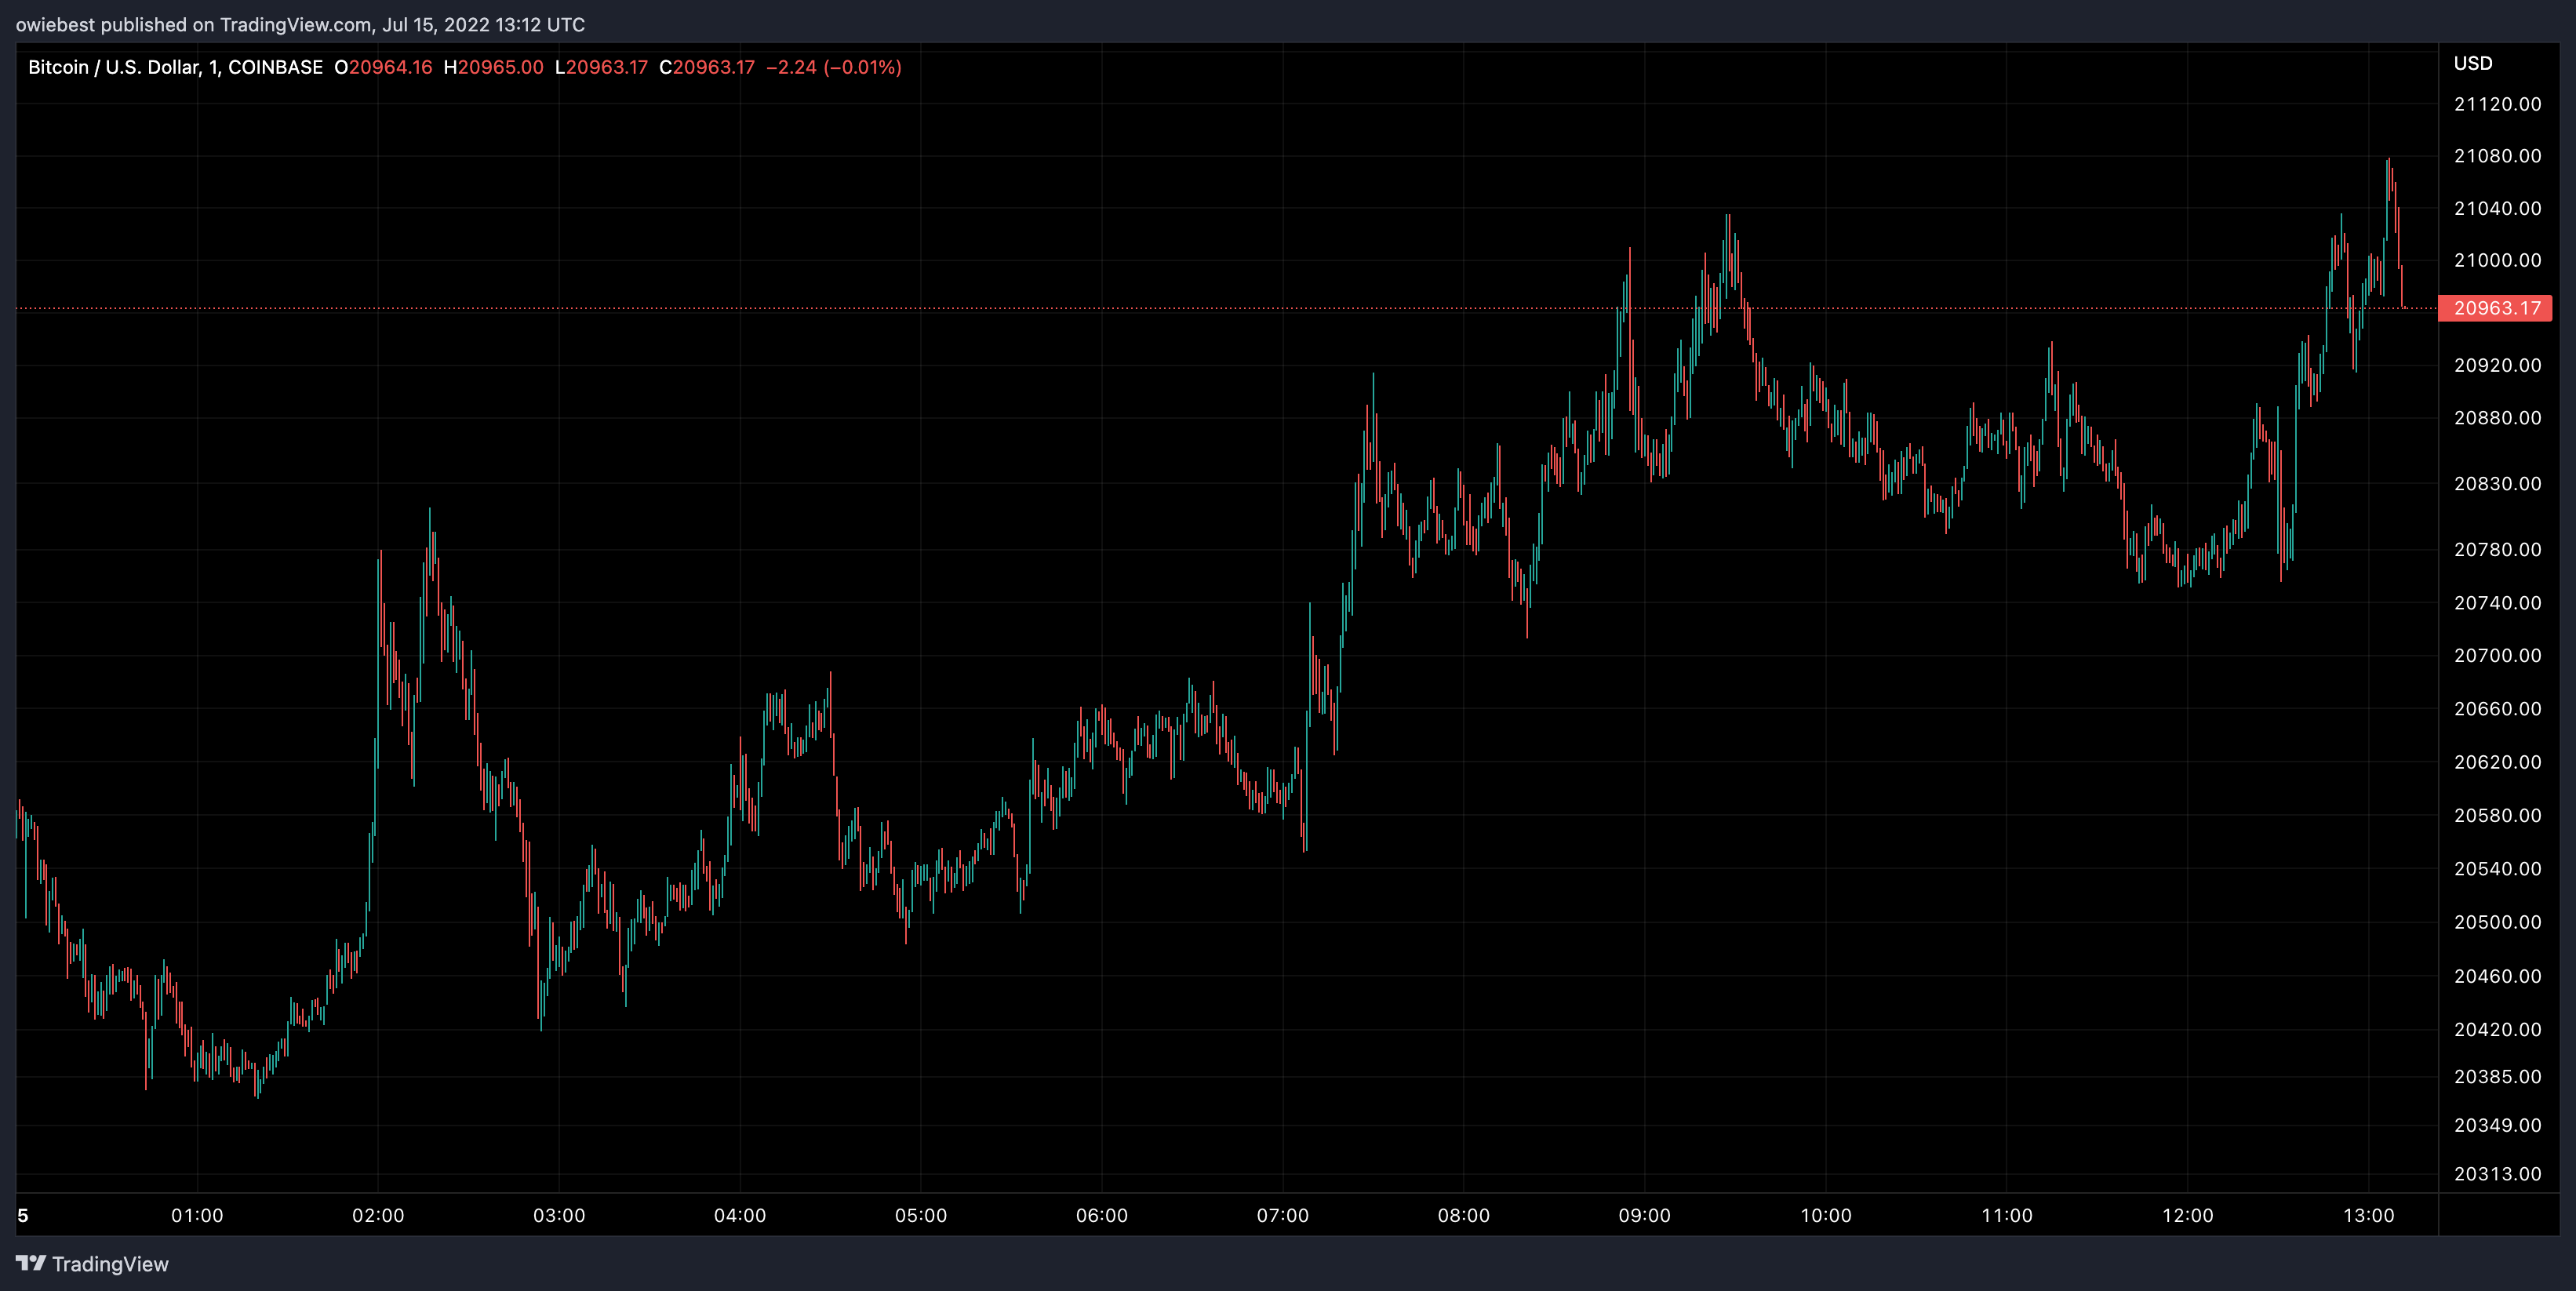Click the 21040.00 price axis label
This screenshot has height=1291, width=2576.
2497,208
